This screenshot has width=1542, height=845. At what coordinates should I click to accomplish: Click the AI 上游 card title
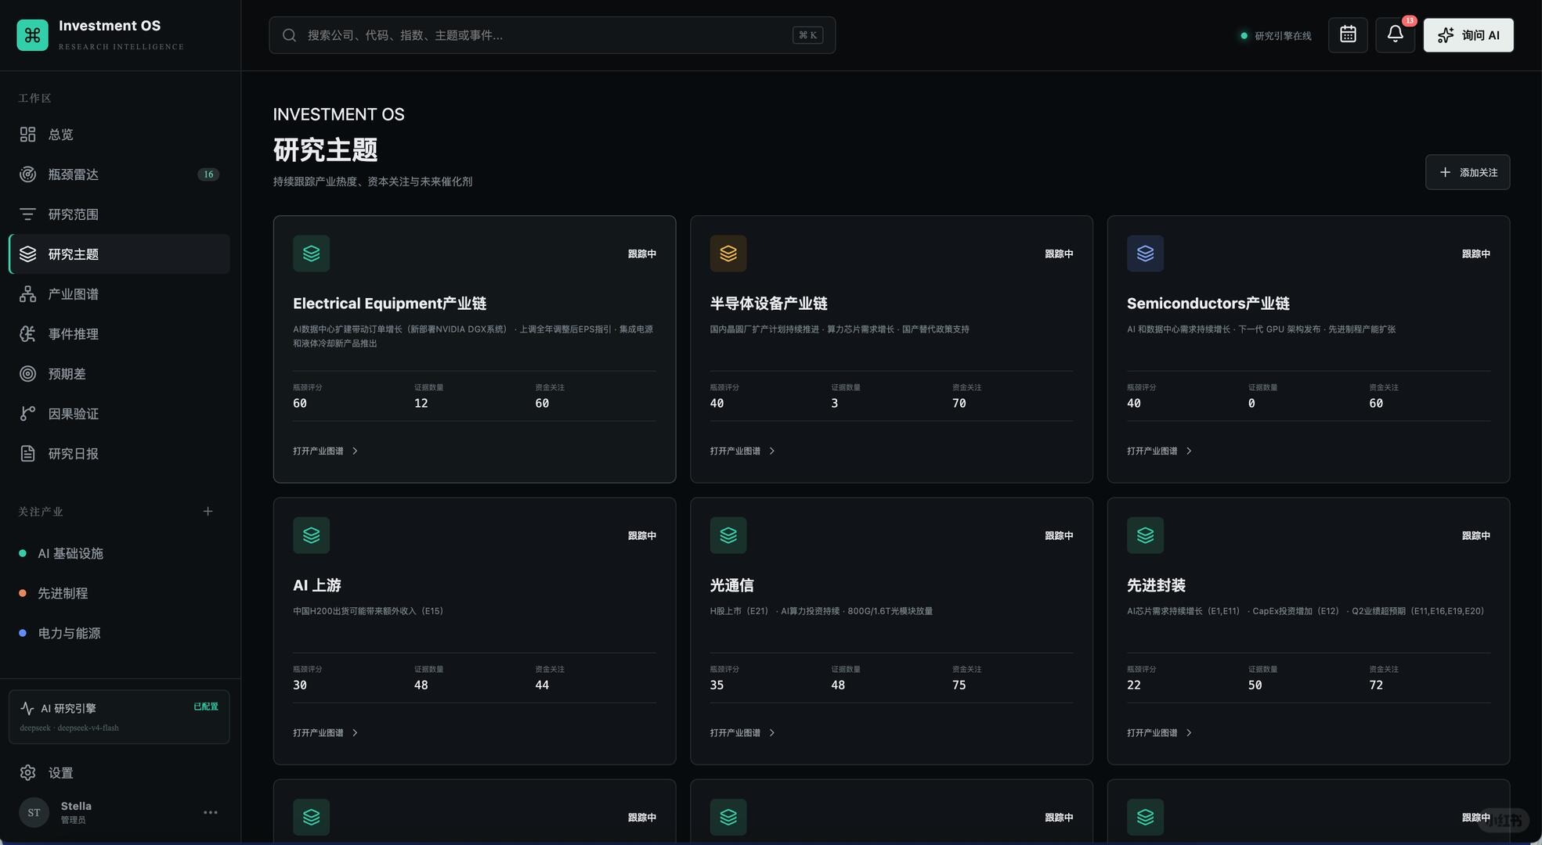(x=317, y=585)
